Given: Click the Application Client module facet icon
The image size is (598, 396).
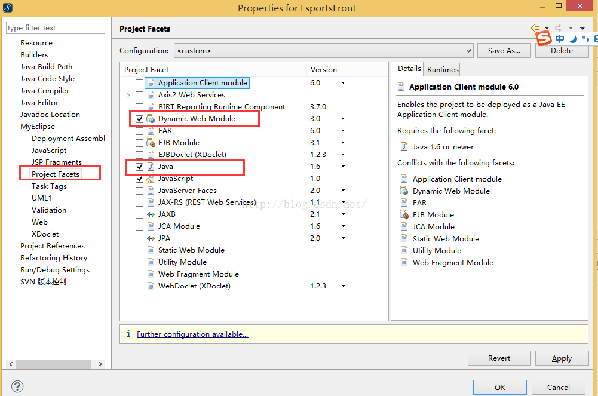Looking at the screenshot, I should pyautogui.click(x=151, y=82).
